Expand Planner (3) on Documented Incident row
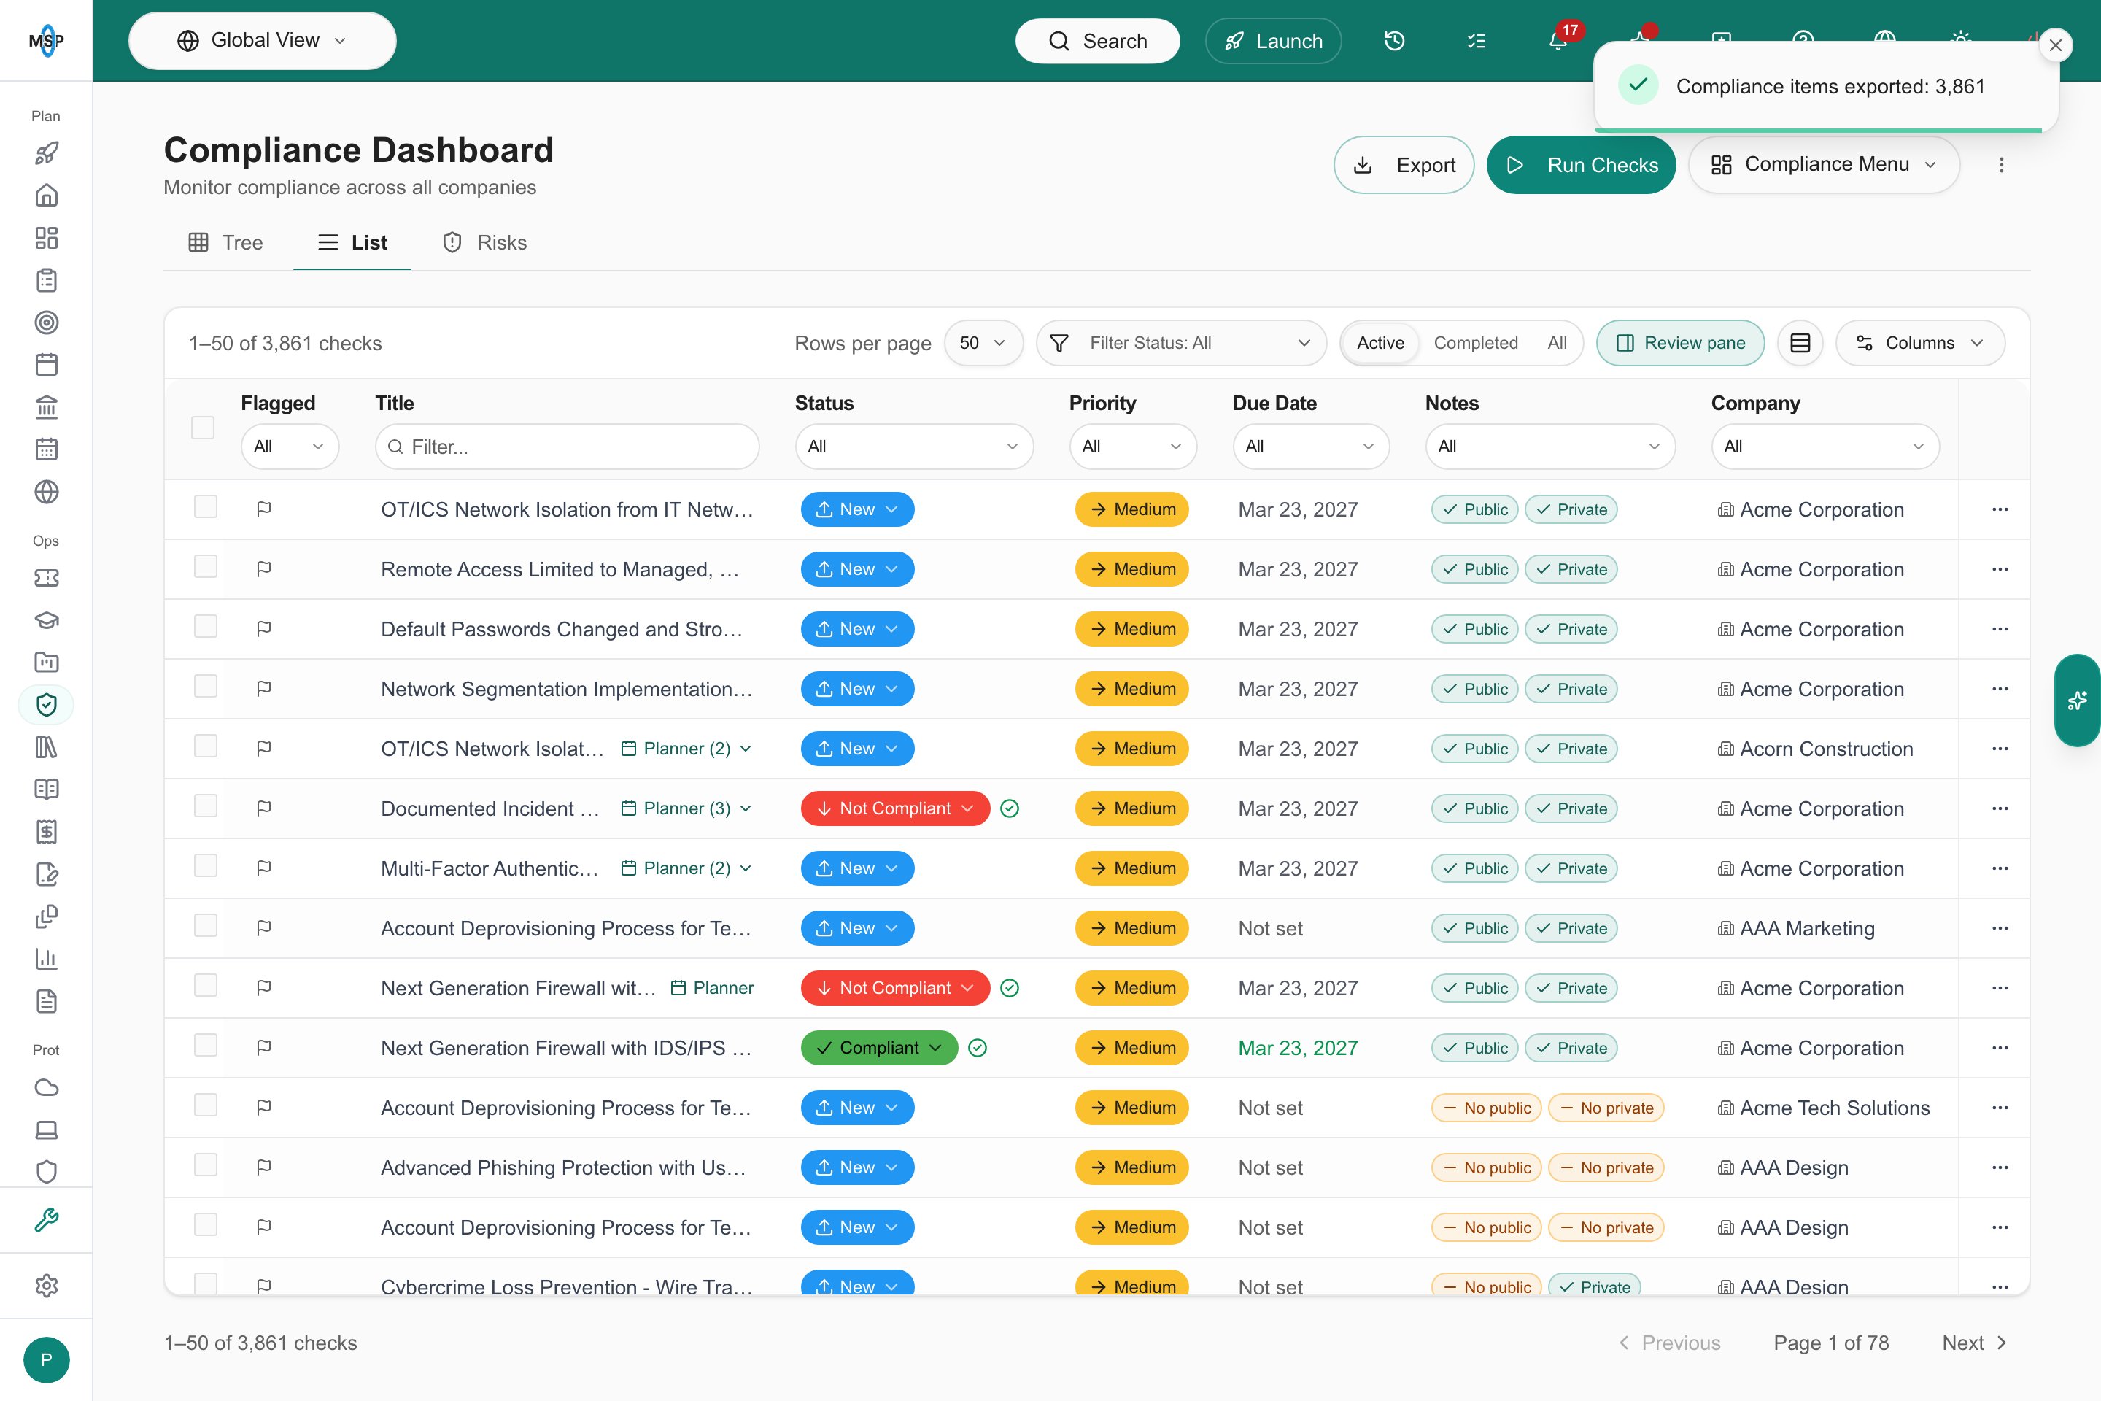The width and height of the screenshot is (2101, 1401). [x=687, y=808]
